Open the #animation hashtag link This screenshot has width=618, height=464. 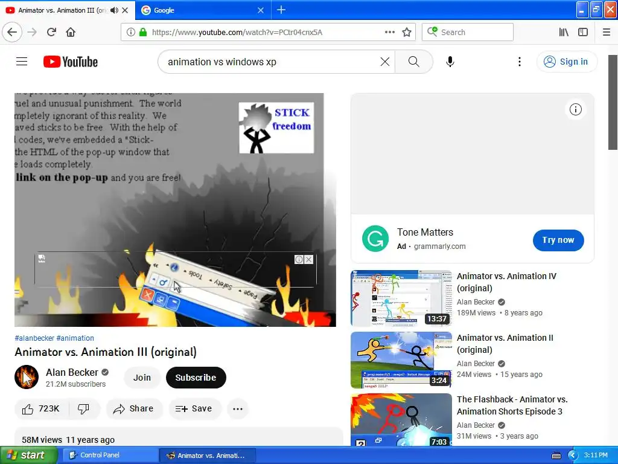[75, 338]
